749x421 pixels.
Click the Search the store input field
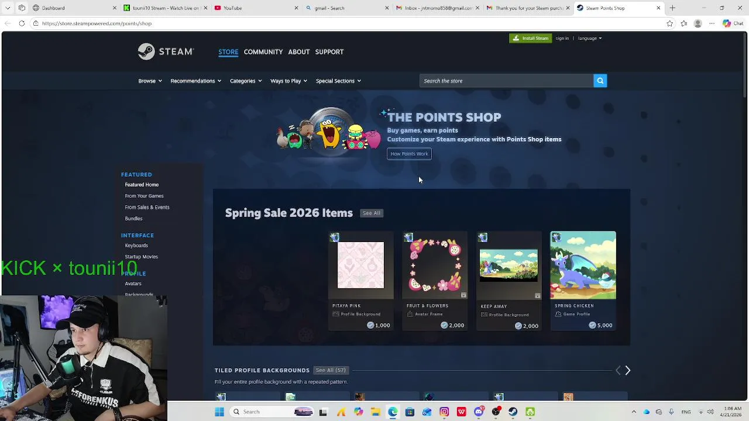tap(506, 81)
